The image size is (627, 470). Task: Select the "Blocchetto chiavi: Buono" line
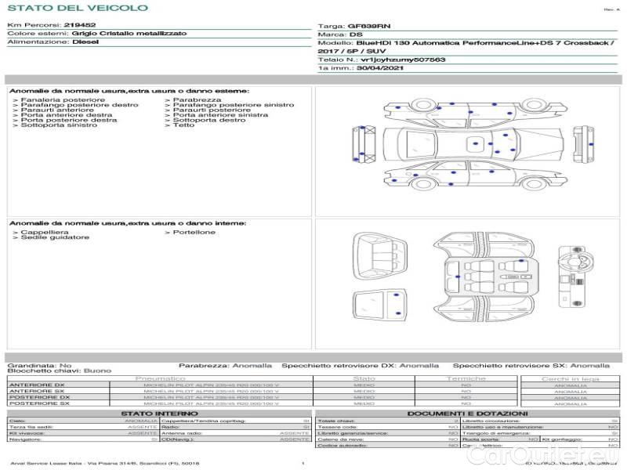pos(60,371)
